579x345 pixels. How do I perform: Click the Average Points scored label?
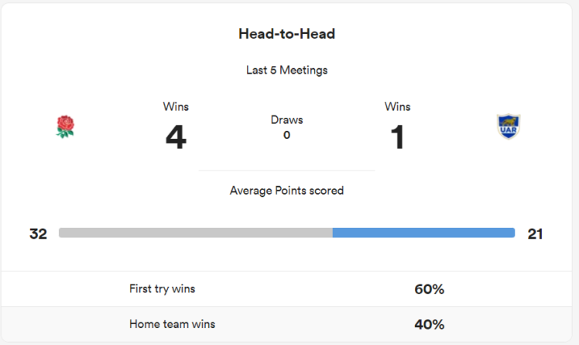coord(286,190)
